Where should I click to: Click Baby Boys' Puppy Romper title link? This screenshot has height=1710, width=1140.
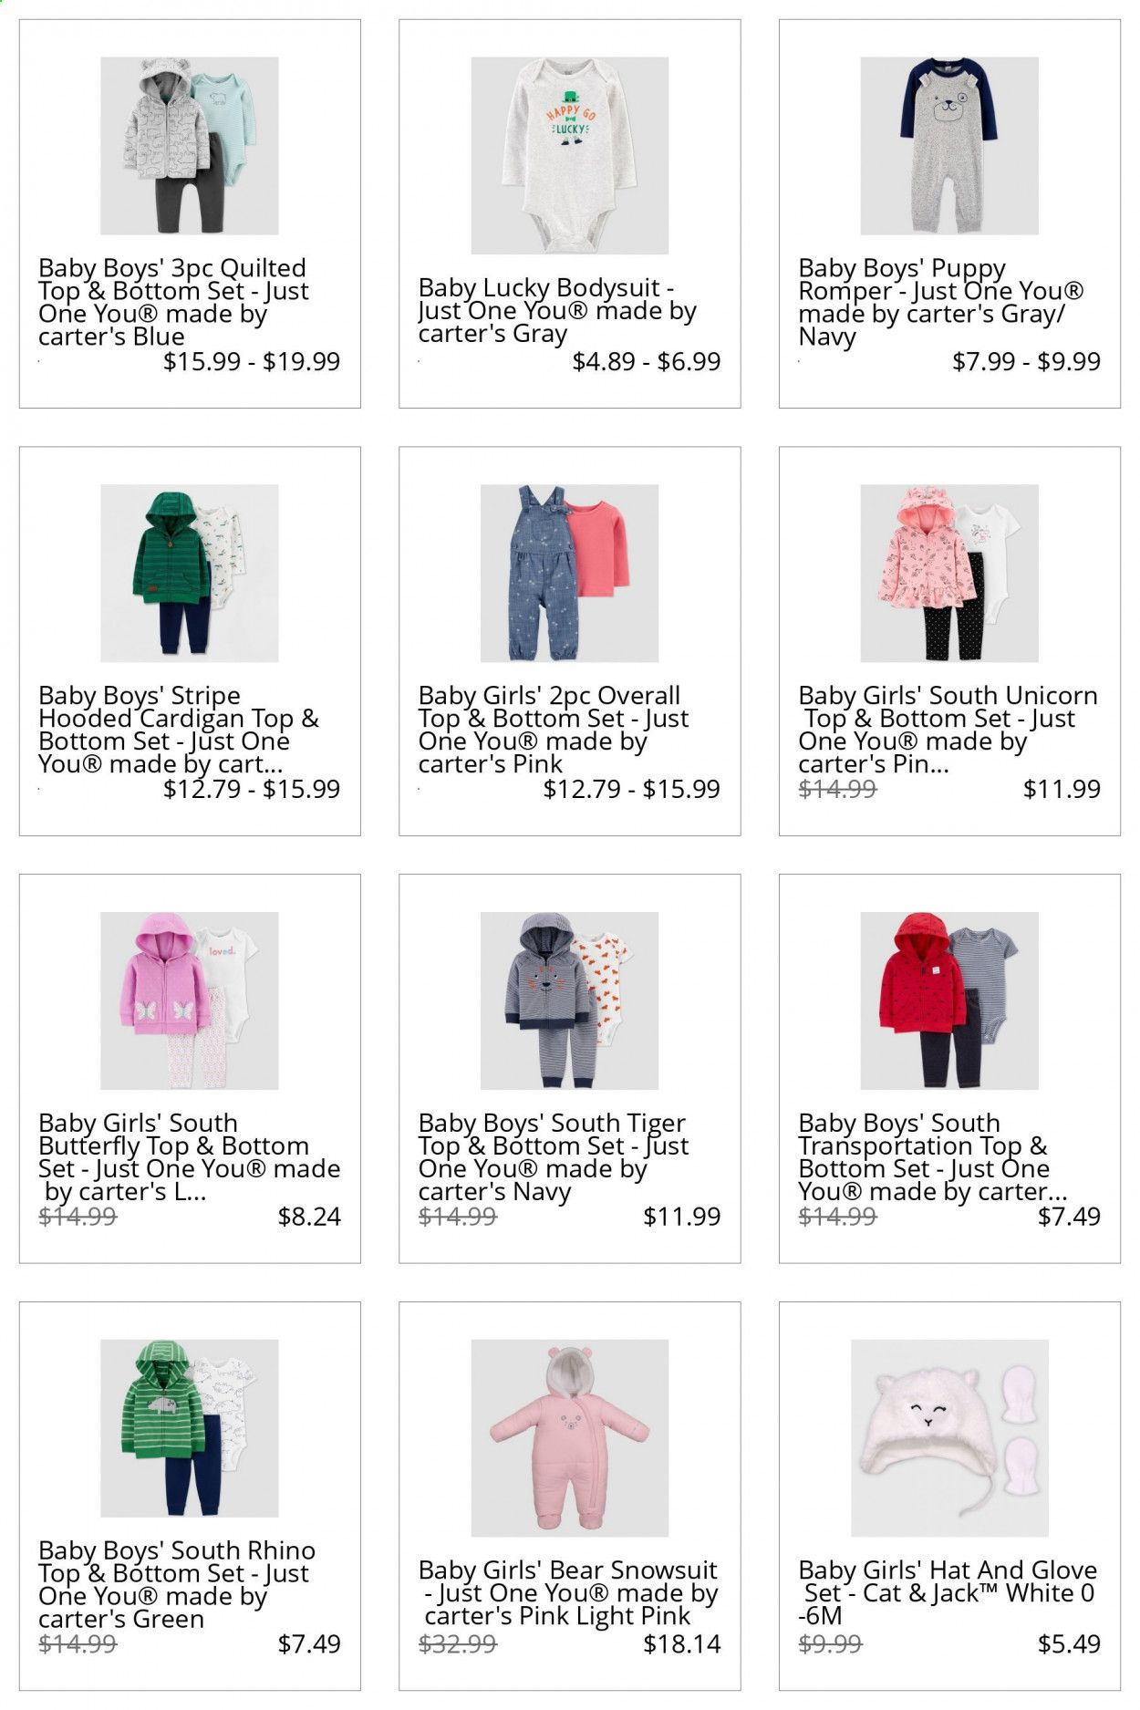pos(941,303)
